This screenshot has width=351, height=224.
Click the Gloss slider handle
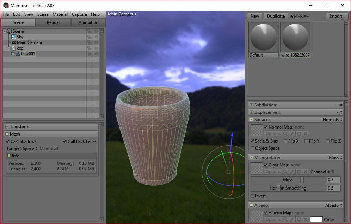(x=302, y=180)
